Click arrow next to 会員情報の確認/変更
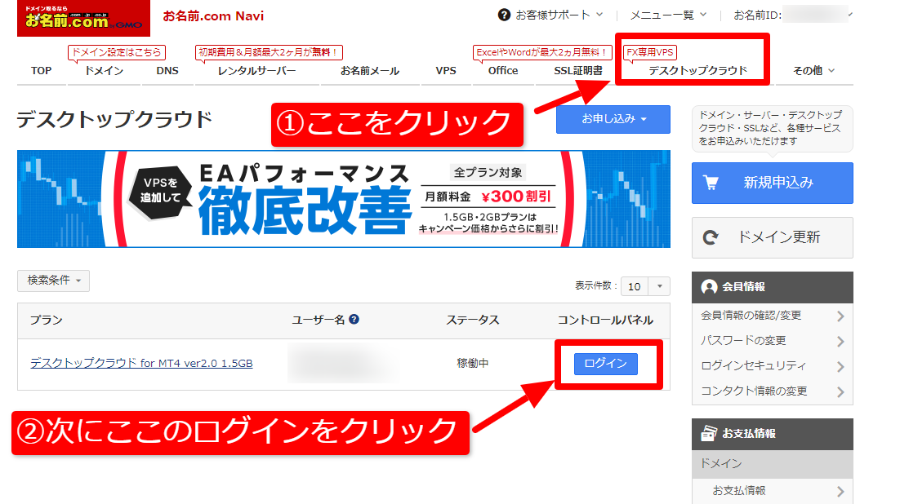This screenshot has height=504, width=900. coord(840,316)
